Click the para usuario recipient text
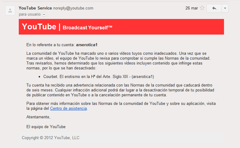Viewport: 240px width, 148px height. tap(30, 14)
